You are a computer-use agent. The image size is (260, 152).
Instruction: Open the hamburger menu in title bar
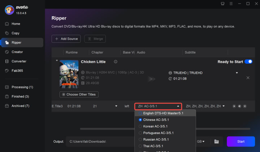(x=231, y=4)
